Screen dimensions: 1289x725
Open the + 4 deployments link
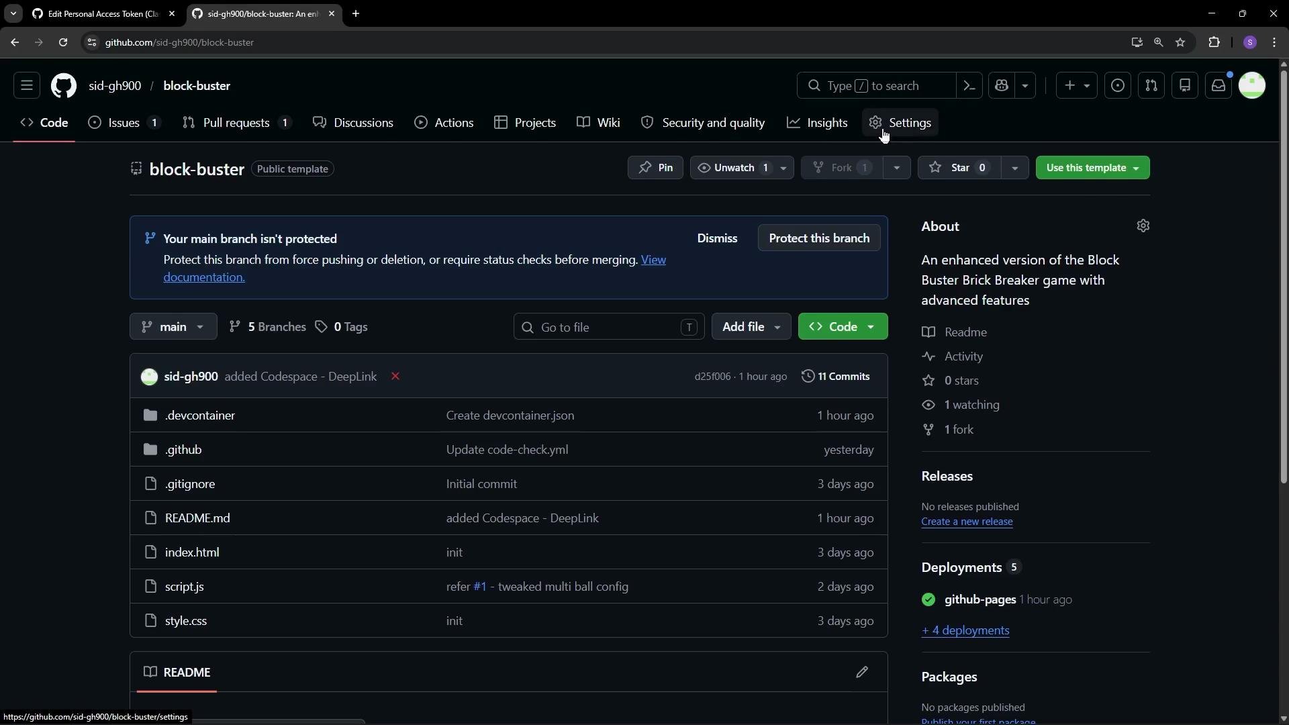[x=965, y=630]
